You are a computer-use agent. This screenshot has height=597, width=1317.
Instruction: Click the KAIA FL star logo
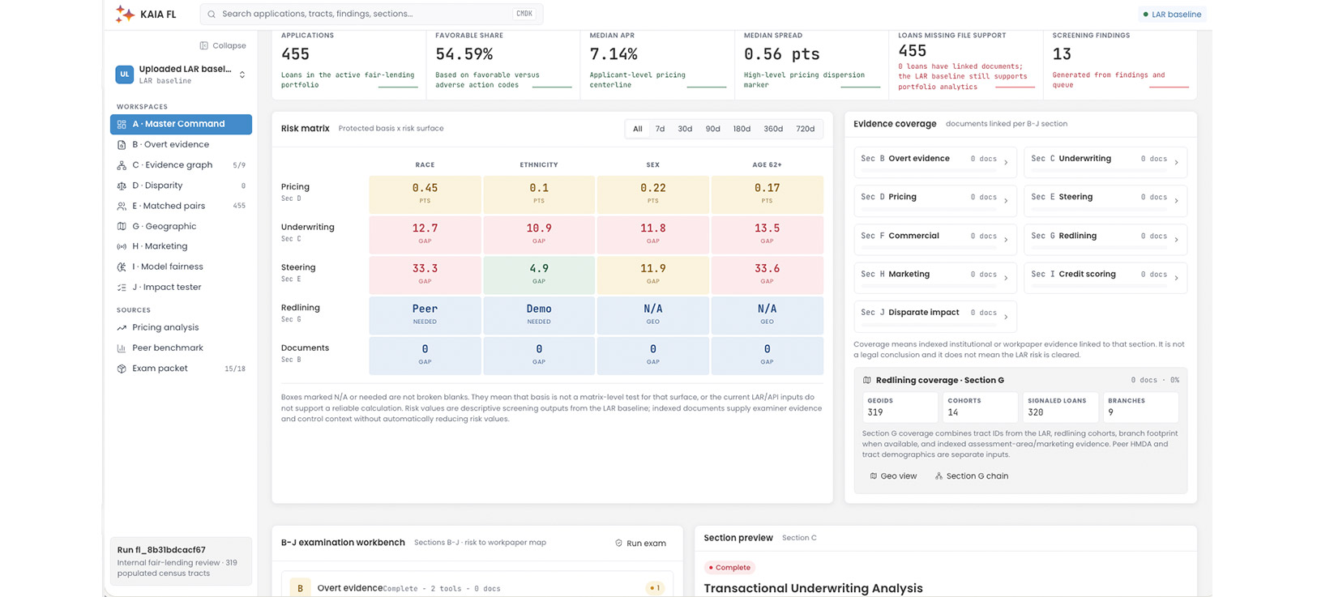pyautogui.click(x=125, y=14)
